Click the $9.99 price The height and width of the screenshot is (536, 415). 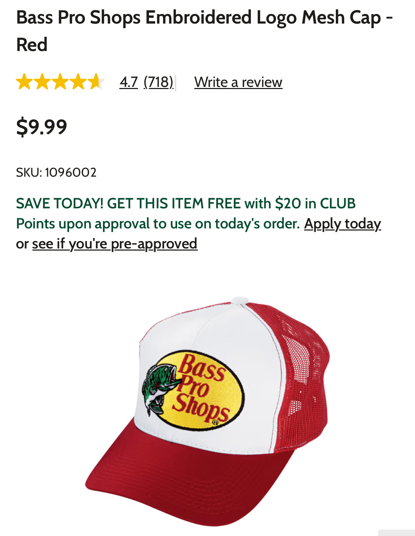point(42,127)
